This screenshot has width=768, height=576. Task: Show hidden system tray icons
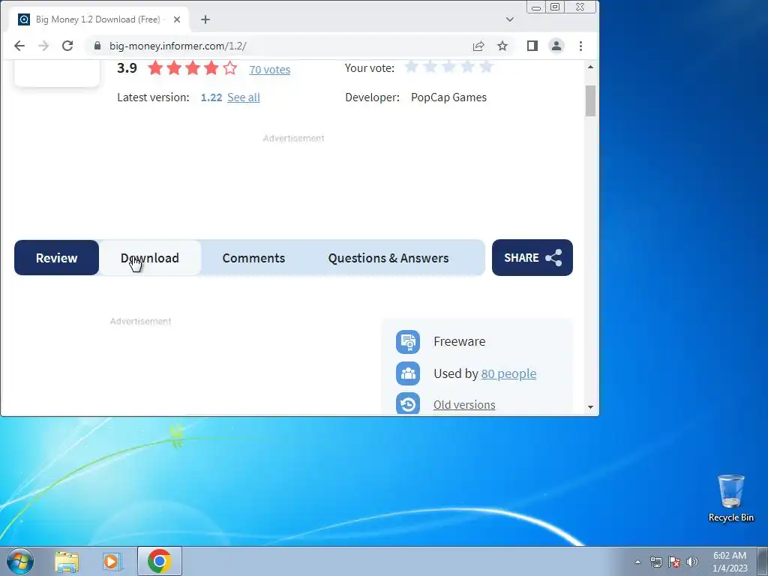[637, 562]
